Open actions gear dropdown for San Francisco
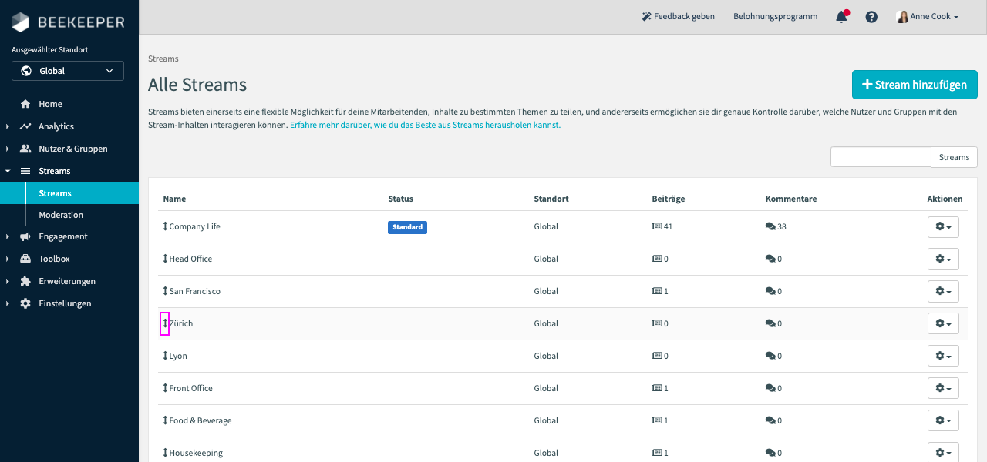The width and height of the screenshot is (987, 462). [x=943, y=291]
